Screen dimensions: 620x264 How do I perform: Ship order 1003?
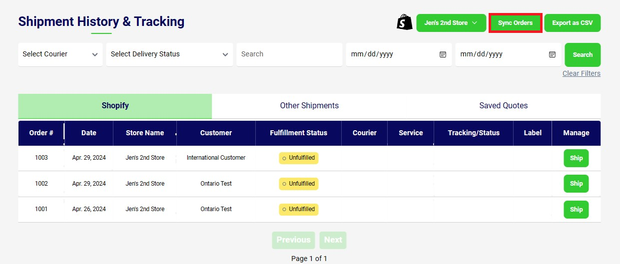(576, 158)
